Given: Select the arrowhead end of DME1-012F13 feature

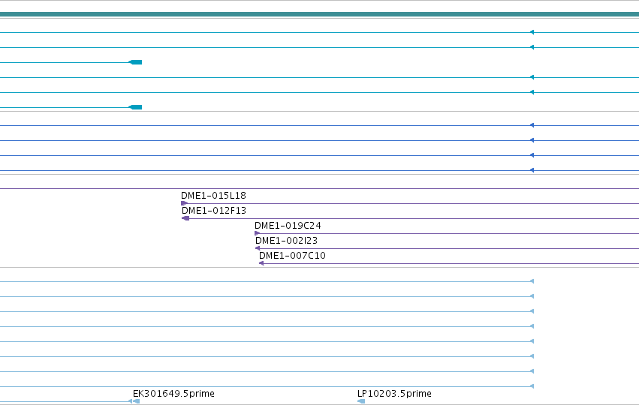Looking at the screenshot, I should pyautogui.click(x=185, y=218).
